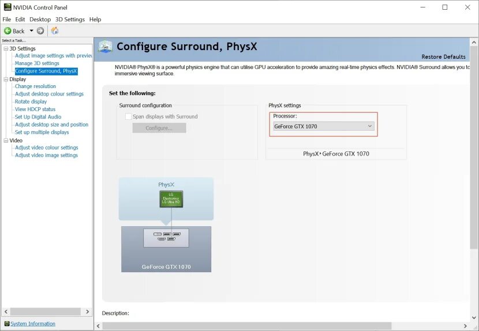Screen dimensions: 479x331
Task: Close the NVIDIA Control Panel window
Action: click(x=467, y=7)
